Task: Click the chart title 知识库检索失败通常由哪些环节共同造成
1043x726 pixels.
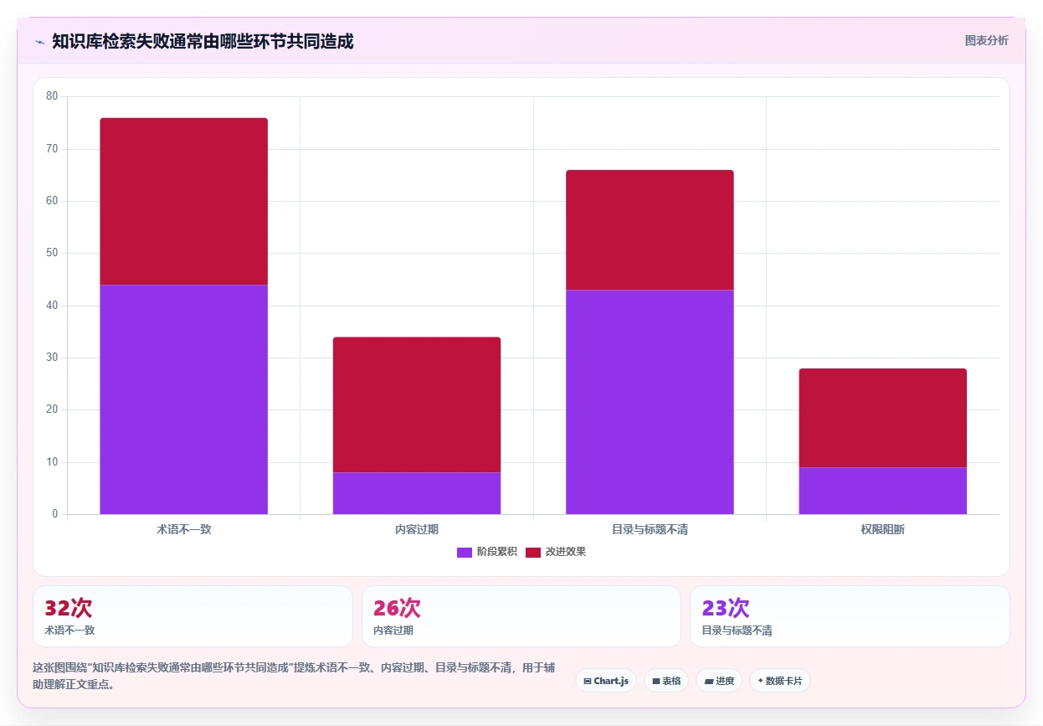Action: tap(203, 41)
